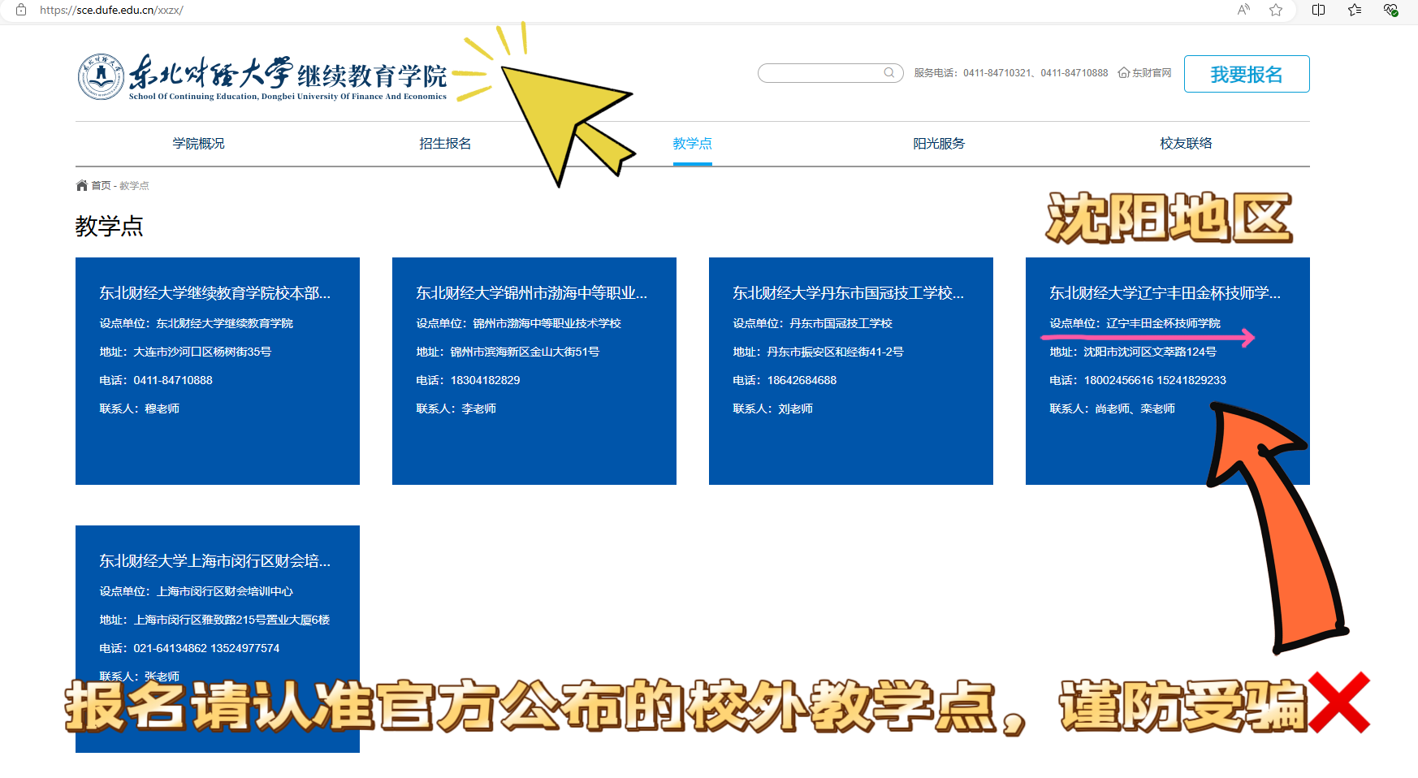Click contact 李老师
The height and width of the screenshot is (778, 1418).
click(456, 408)
